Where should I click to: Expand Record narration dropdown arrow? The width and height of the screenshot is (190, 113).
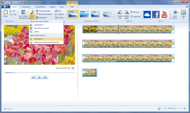(53, 14)
